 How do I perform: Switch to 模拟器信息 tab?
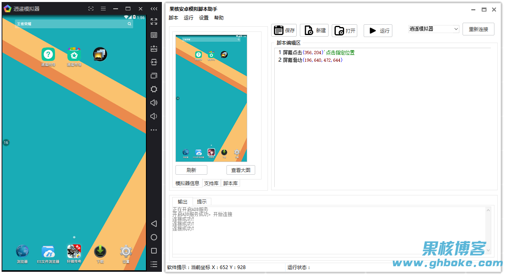point(187,183)
